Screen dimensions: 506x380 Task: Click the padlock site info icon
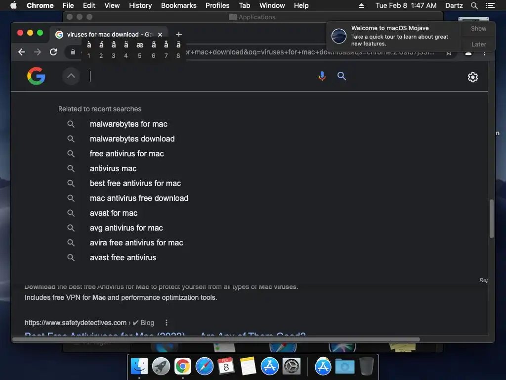pos(73,51)
